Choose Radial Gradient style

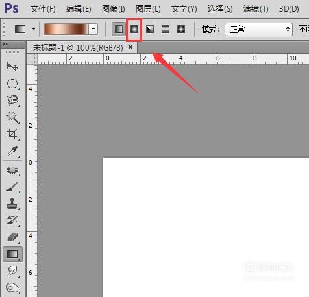click(134, 29)
